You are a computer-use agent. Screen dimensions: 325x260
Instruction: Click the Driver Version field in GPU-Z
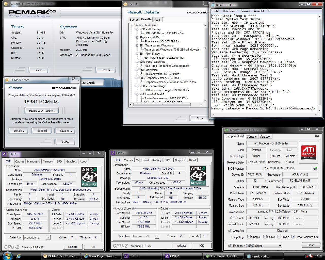point(282,212)
